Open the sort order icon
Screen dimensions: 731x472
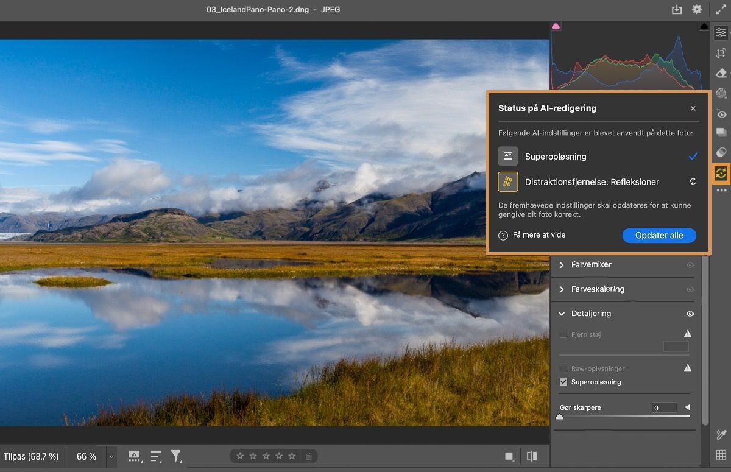click(156, 456)
